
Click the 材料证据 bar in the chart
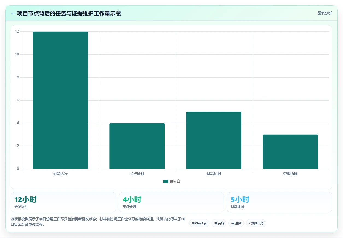[x=214, y=140]
